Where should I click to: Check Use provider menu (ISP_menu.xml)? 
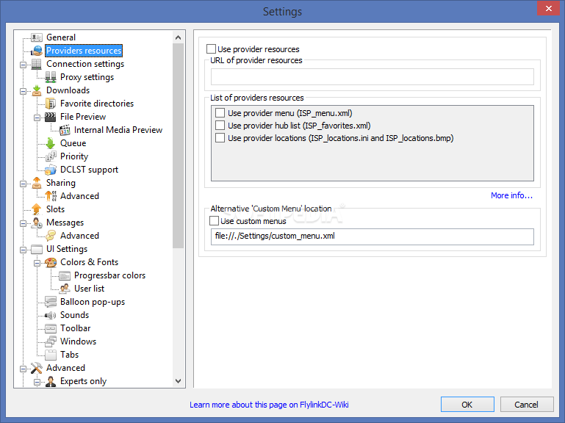click(220, 113)
